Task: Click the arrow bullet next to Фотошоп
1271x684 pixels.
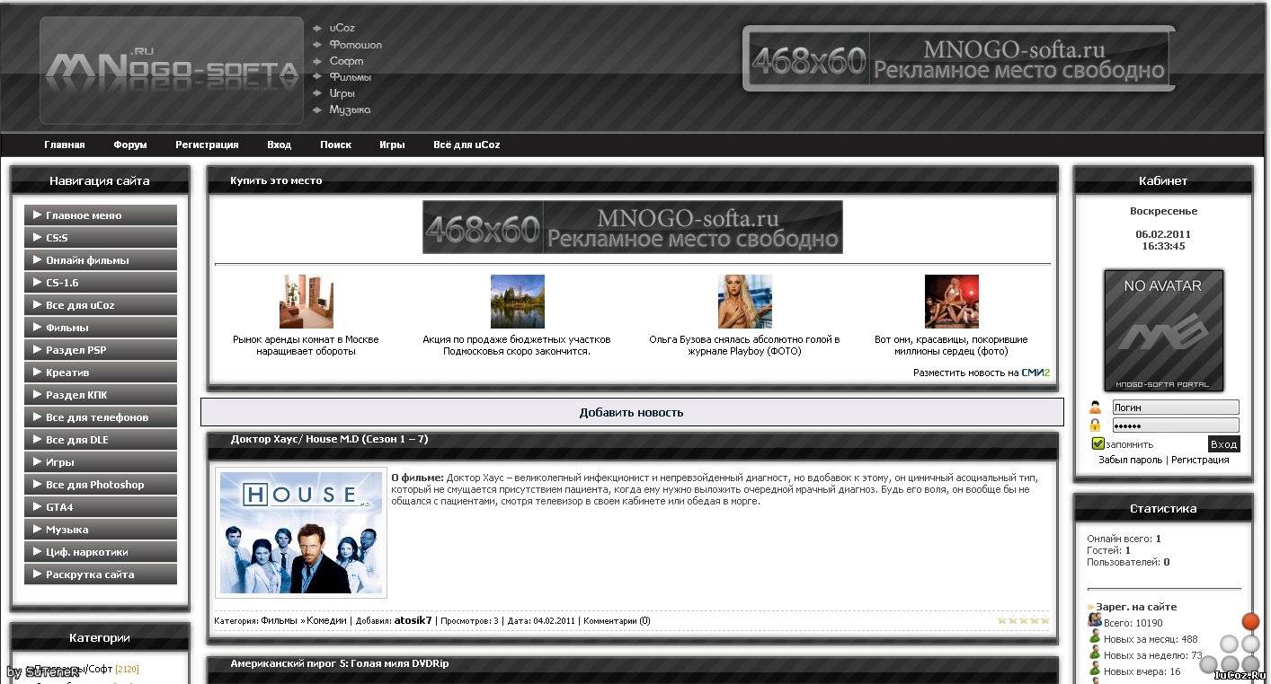Action: (317, 44)
